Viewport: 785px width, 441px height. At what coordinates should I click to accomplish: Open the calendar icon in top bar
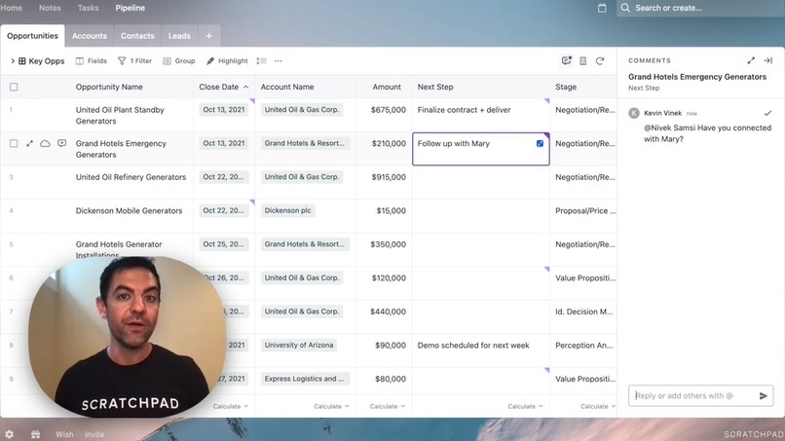tap(602, 8)
